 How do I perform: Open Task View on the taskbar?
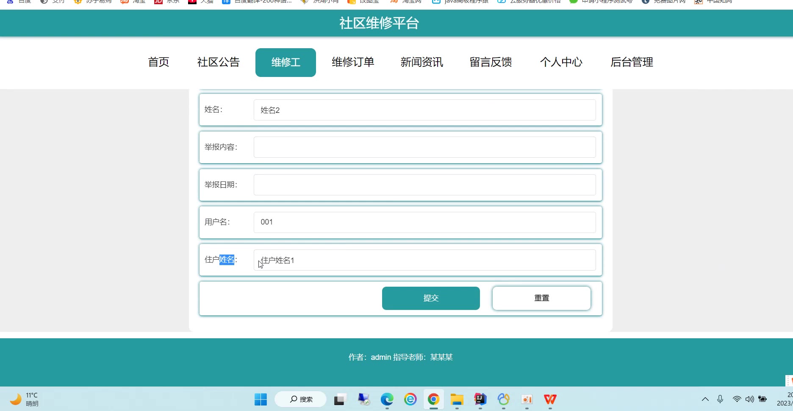point(340,399)
